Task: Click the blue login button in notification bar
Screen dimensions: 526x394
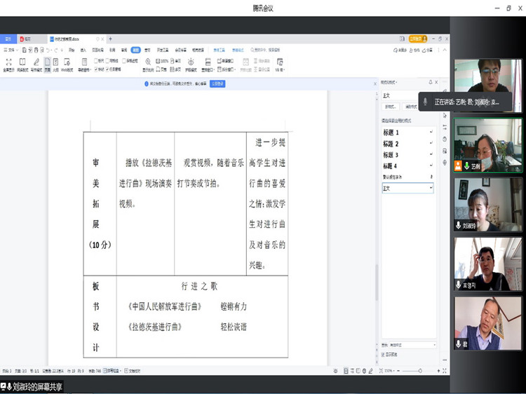Action: tap(217, 83)
